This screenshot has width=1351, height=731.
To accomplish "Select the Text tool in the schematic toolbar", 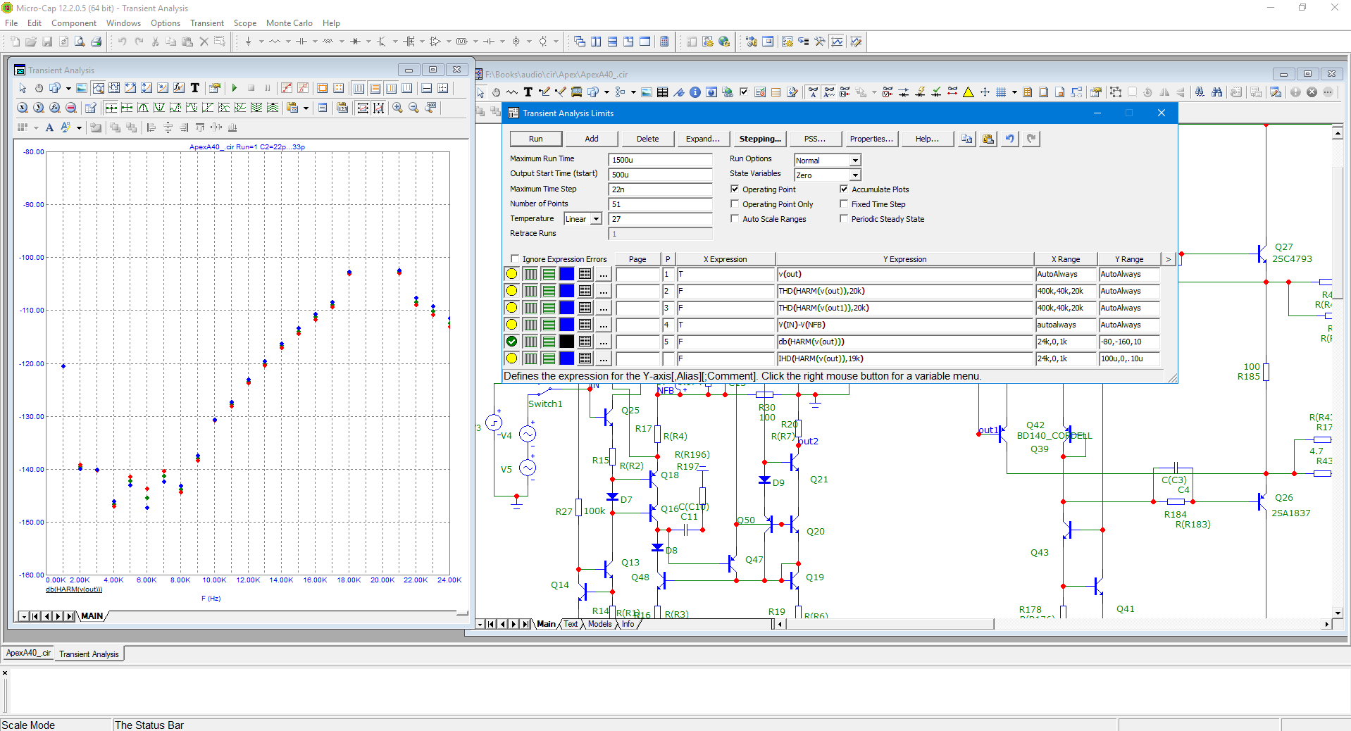I will tap(528, 92).
